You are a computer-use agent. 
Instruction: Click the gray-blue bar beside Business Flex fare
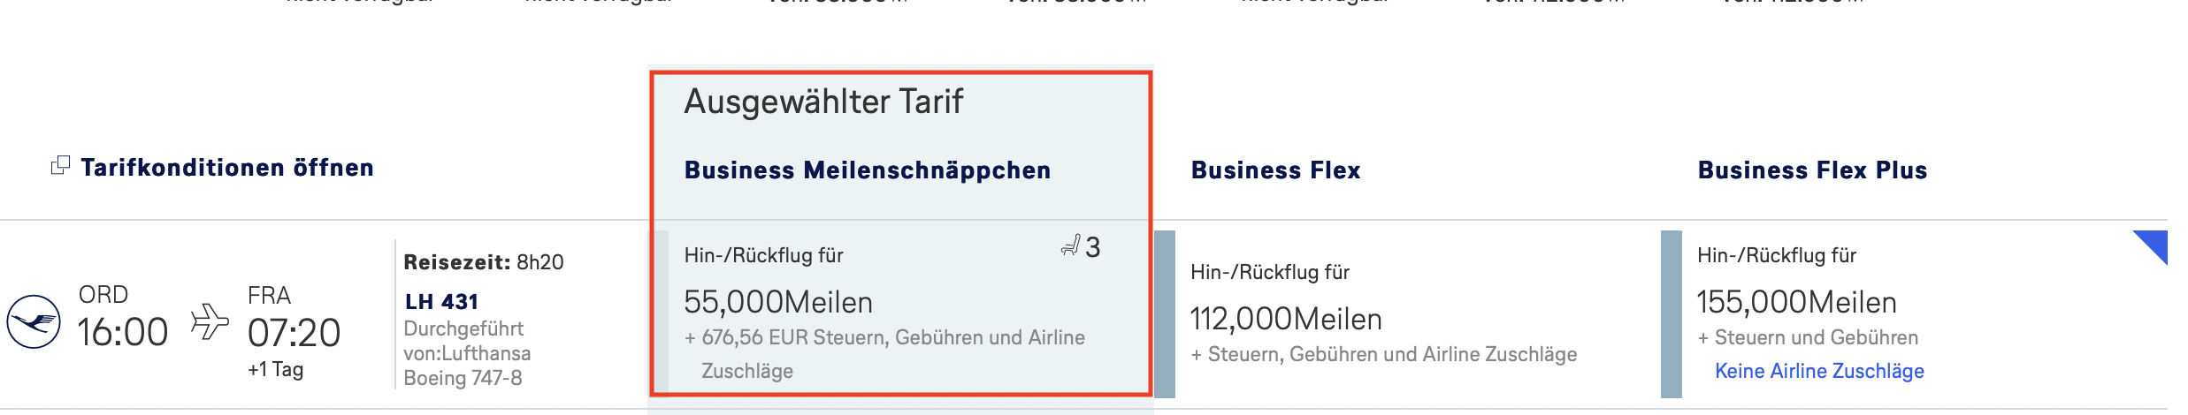click(x=1165, y=314)
